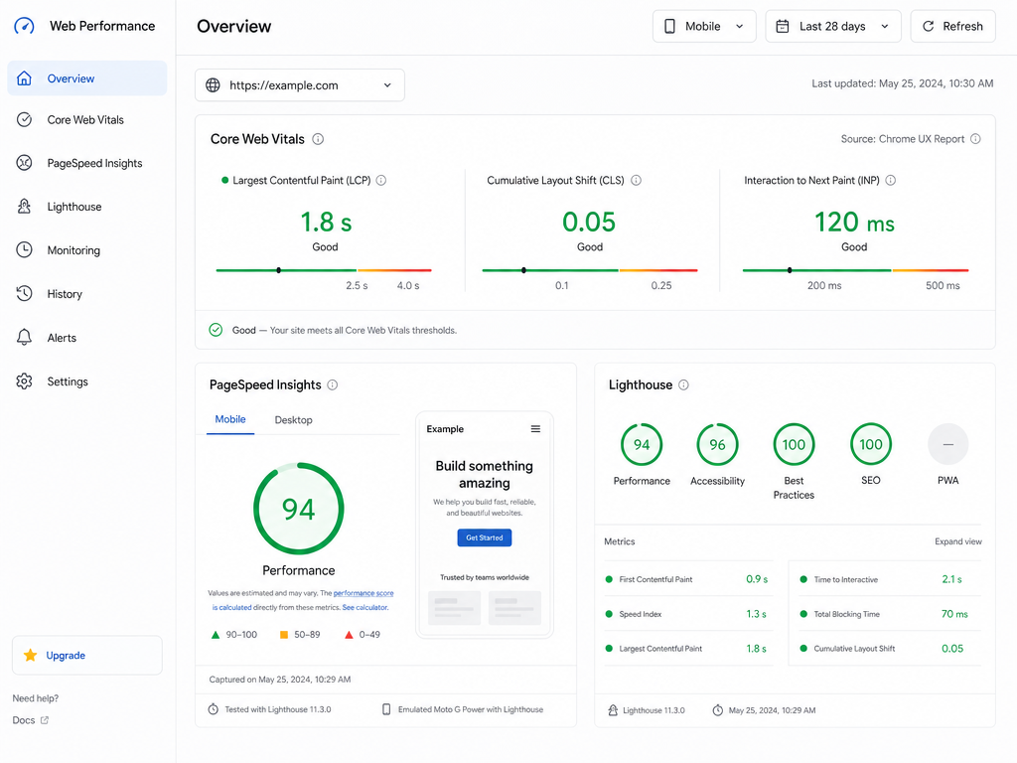
Task: Click the Chrome UX Report source info icon
Action: coord(975,139)
